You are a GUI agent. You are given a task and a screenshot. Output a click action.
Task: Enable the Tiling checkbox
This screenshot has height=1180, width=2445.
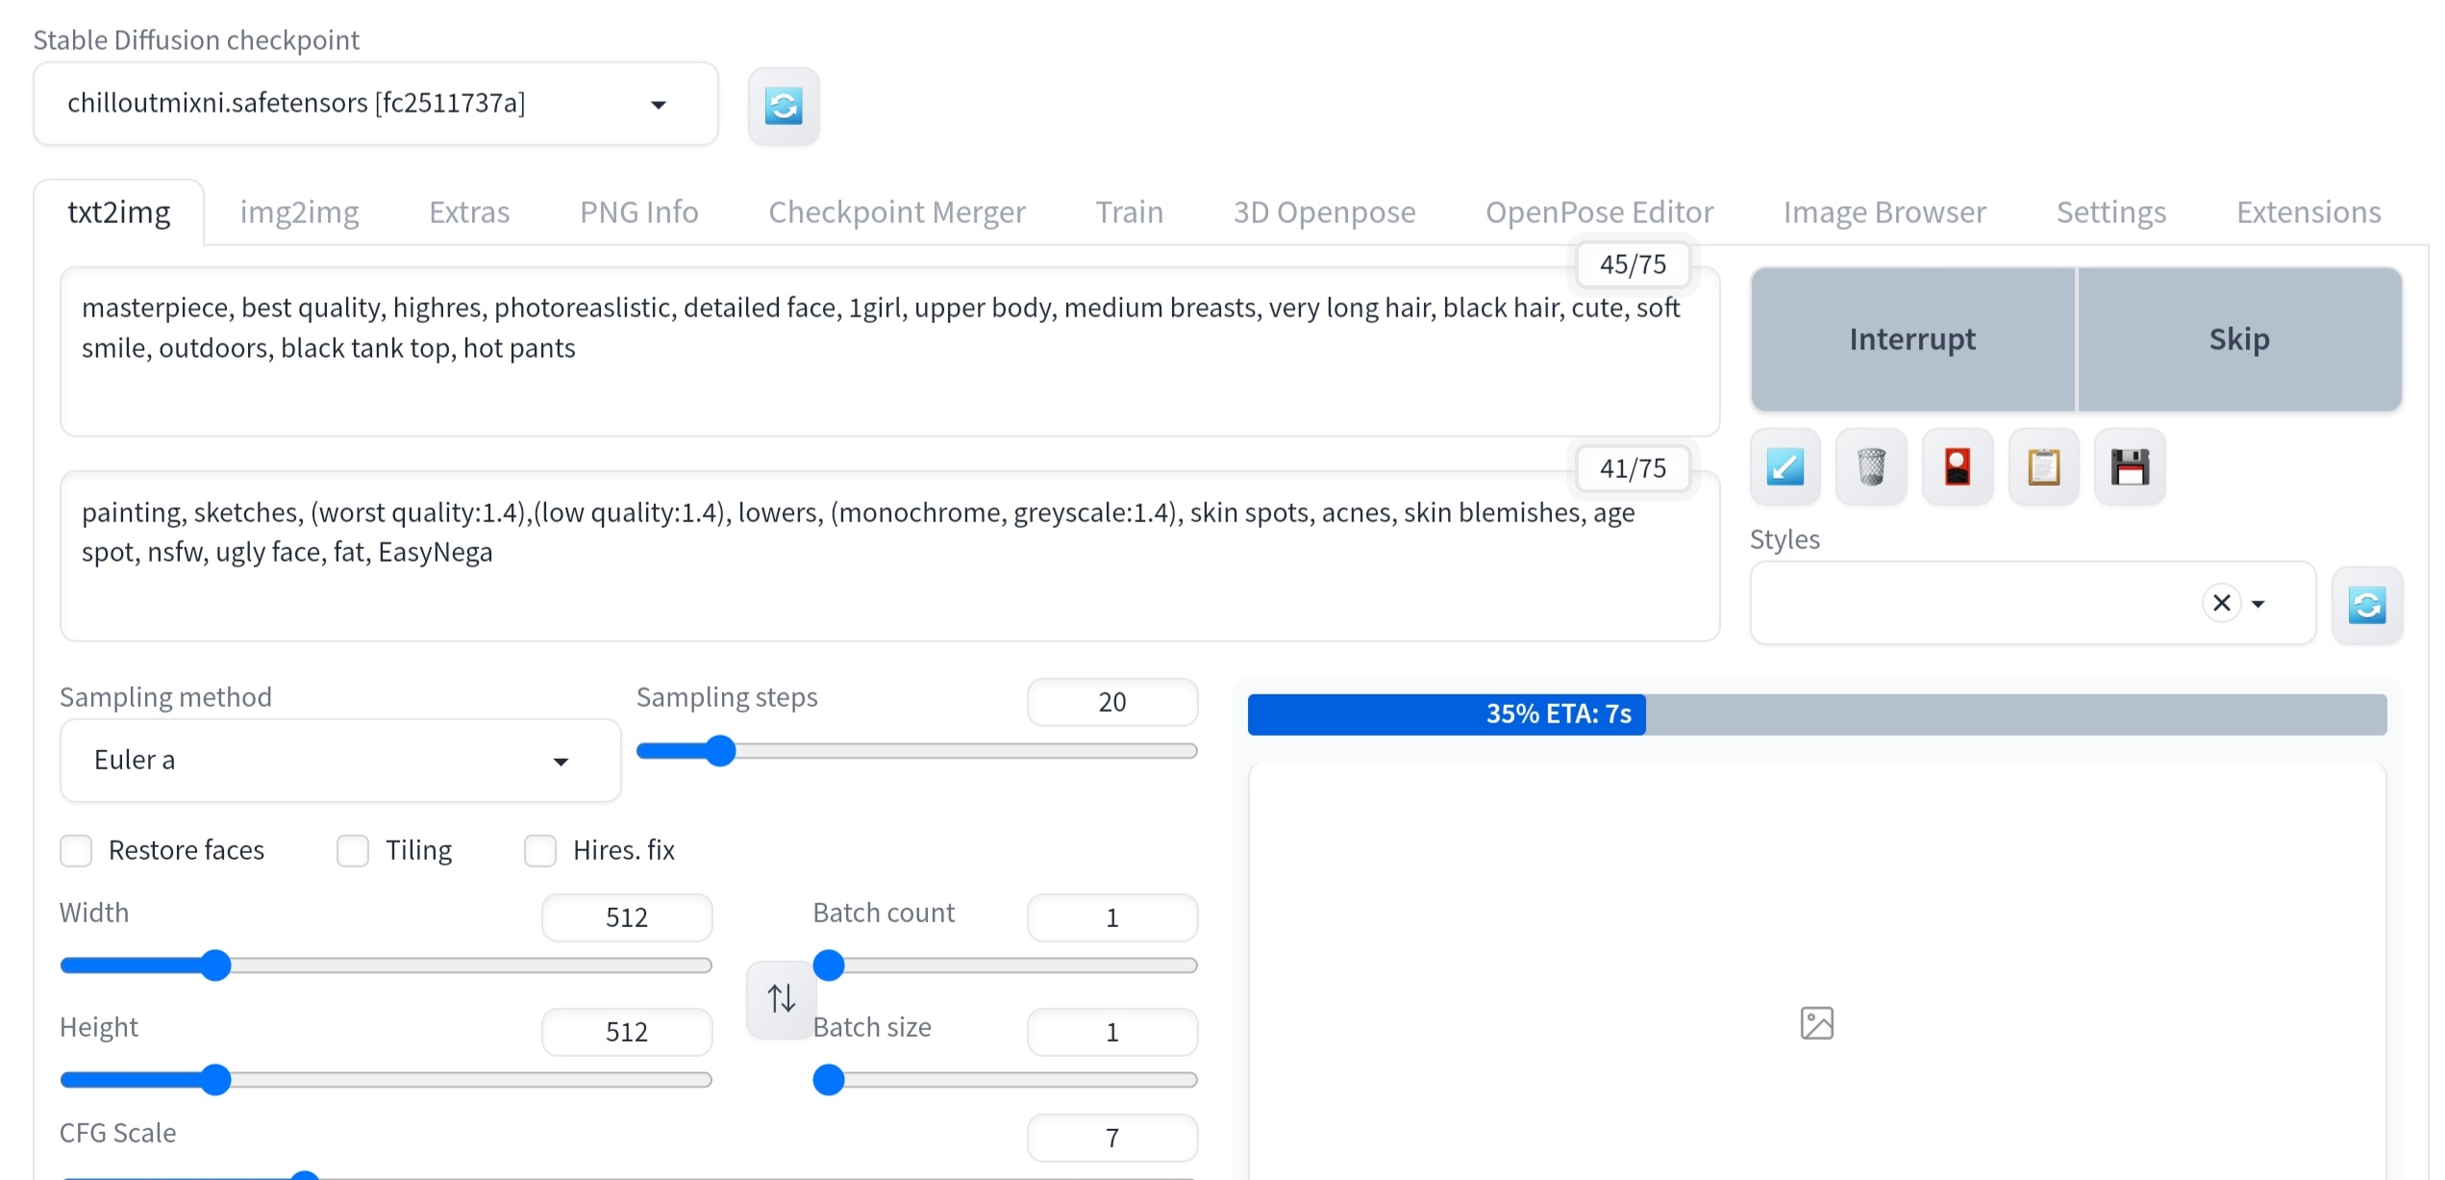pyautogui.click(x=353, y=850)
